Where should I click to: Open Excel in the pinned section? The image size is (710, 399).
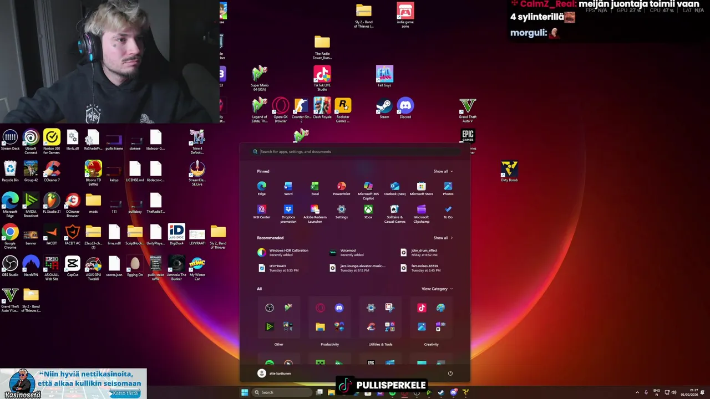click(315, 188)
